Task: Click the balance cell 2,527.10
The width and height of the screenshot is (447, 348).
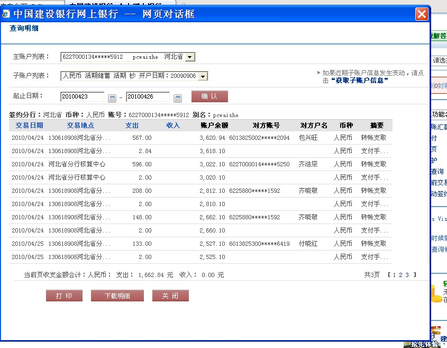Action: click(x=212, y=244)
